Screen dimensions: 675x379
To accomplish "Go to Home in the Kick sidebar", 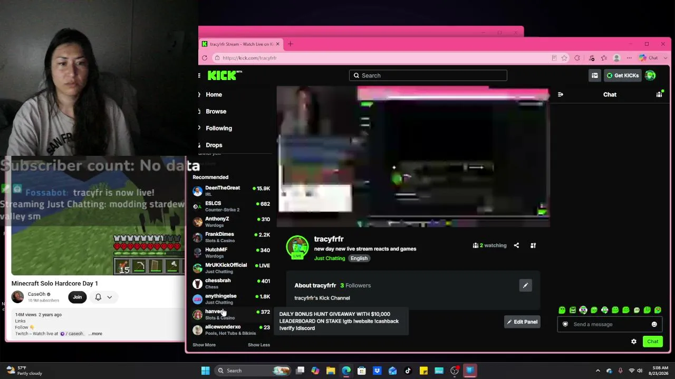I will 214,95.
